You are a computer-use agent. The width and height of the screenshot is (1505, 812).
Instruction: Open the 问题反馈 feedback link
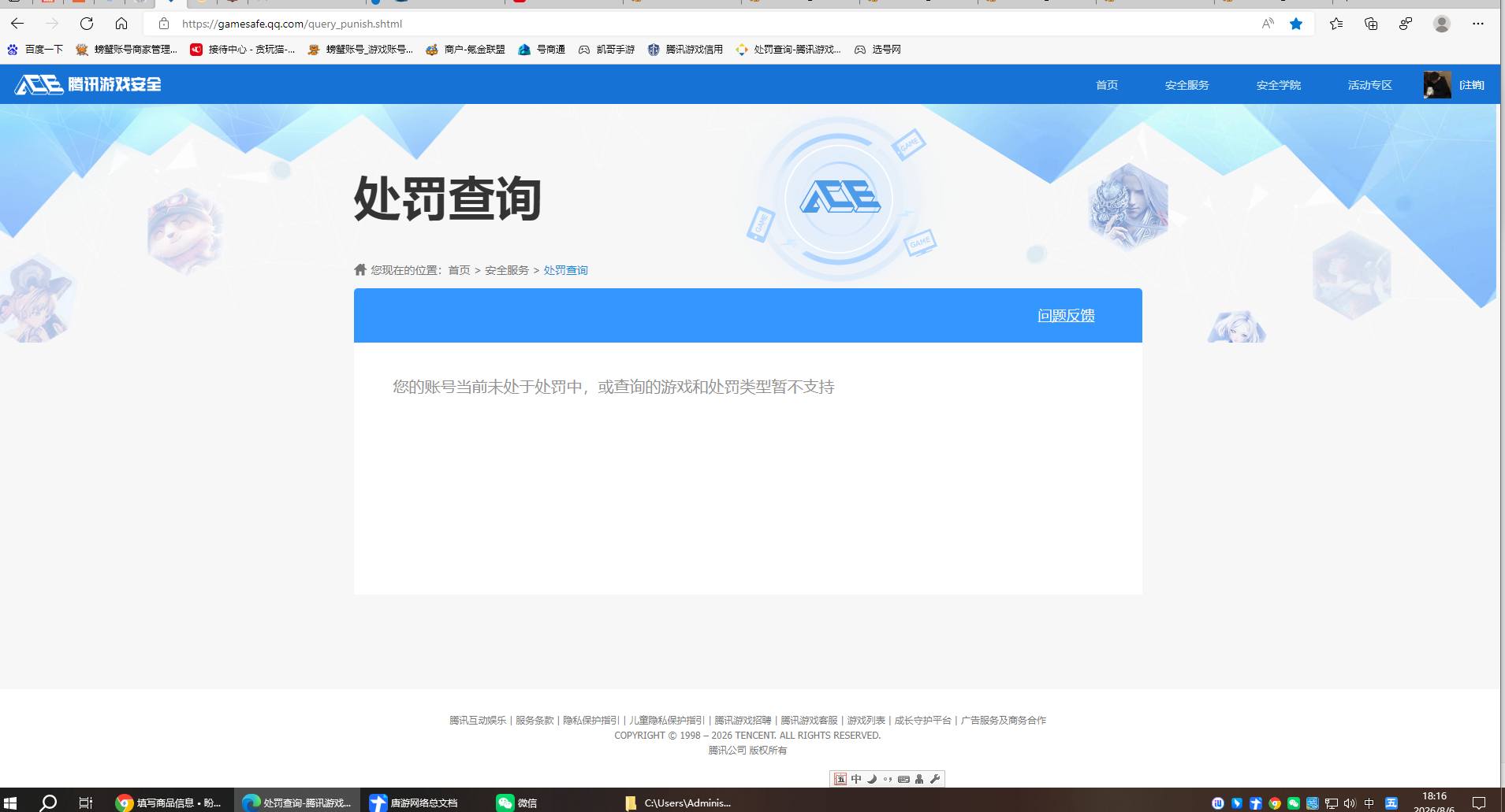click(1066, 316)
